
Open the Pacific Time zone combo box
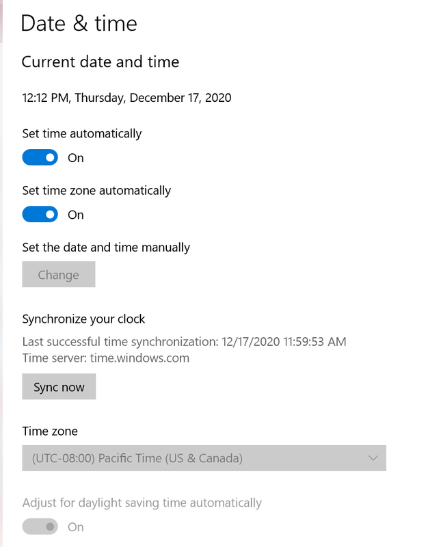click(204, 458)
